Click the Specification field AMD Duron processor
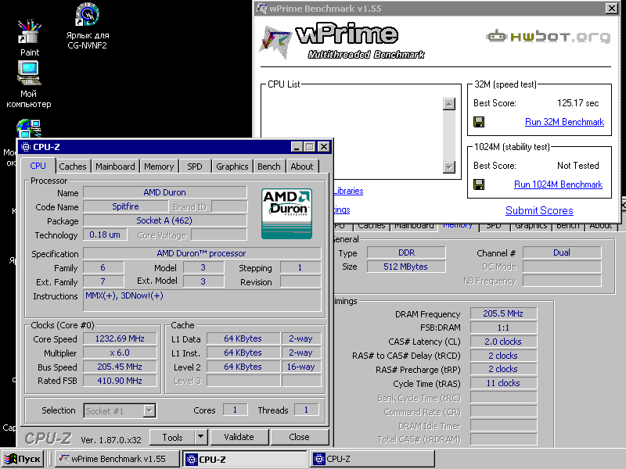Viewport: 626px width, 469px height. pos(202,253)
